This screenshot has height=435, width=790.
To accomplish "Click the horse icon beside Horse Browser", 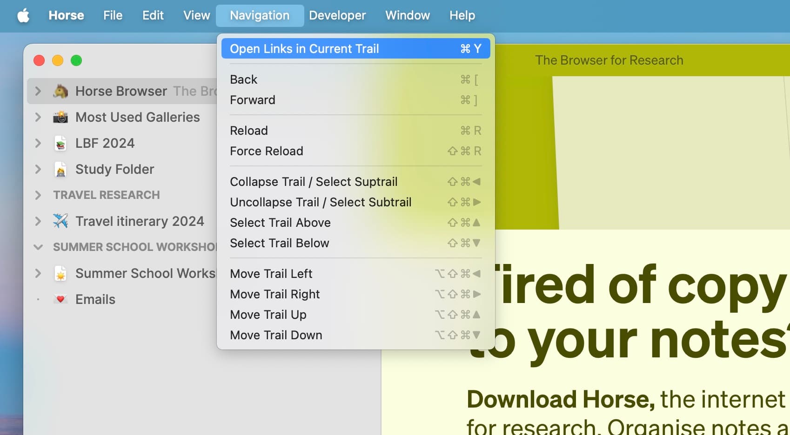I will point(61,91).
